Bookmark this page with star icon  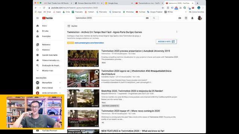coord(163,8)
